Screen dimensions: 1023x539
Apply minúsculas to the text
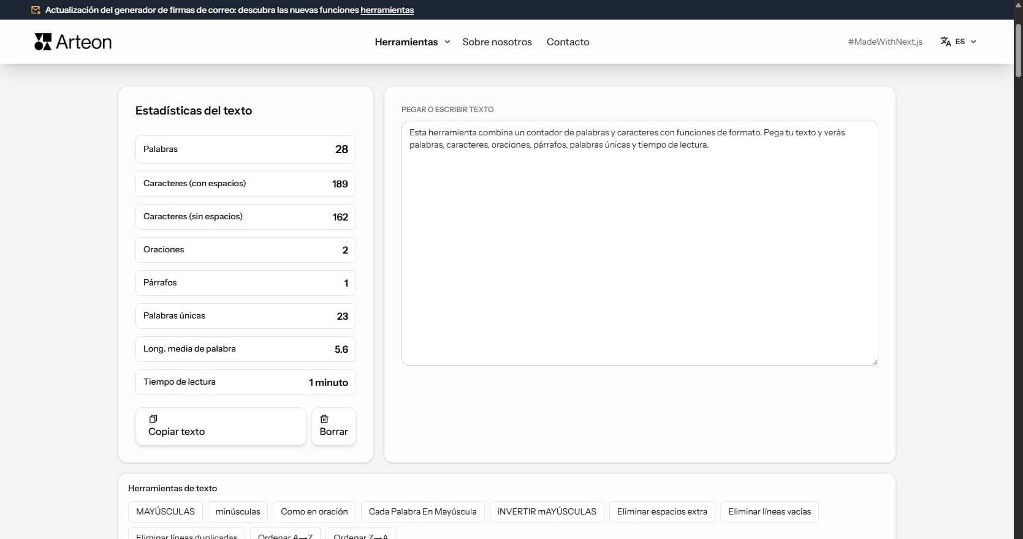coord(238,511)
